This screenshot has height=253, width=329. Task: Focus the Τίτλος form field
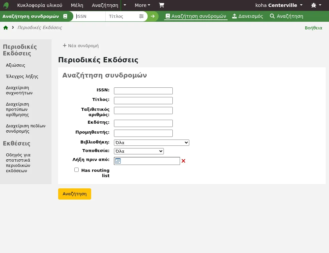[143, 101]
